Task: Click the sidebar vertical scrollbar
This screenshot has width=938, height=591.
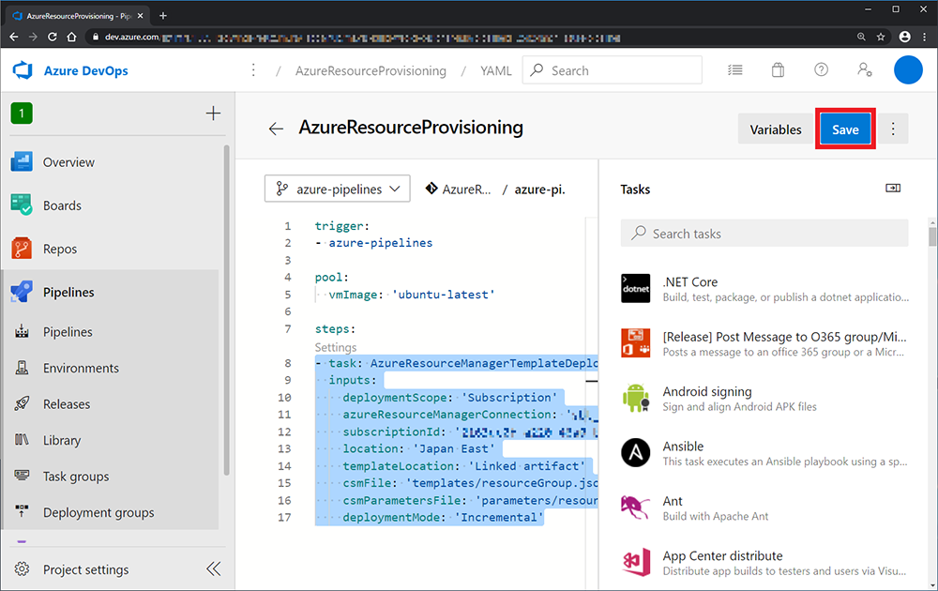Action: coord(227,310)
